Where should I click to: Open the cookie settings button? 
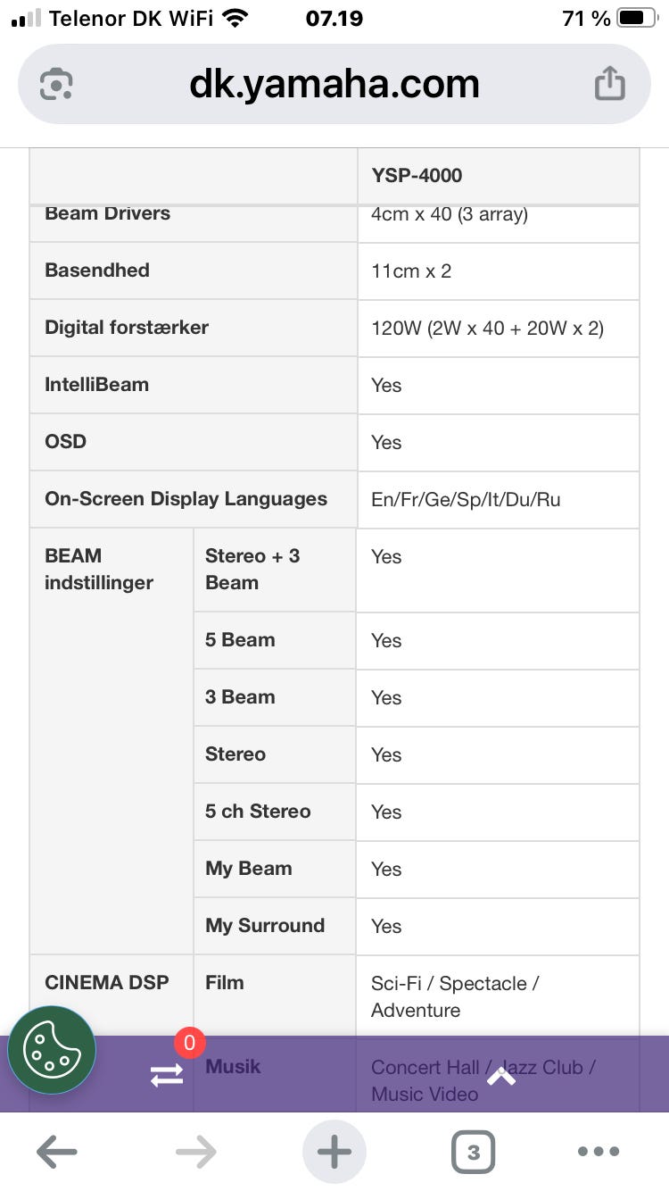(52, 1050)
